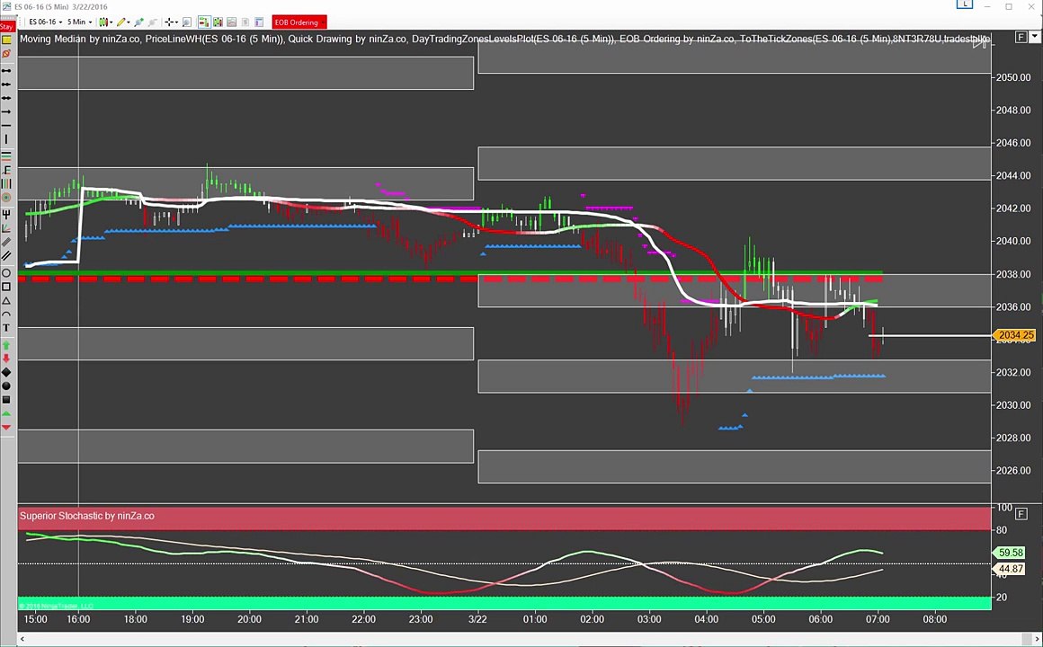Select the Rectangle drawing tool
Viewport: 1043px width, 647px height.
[x=6, y=287]
